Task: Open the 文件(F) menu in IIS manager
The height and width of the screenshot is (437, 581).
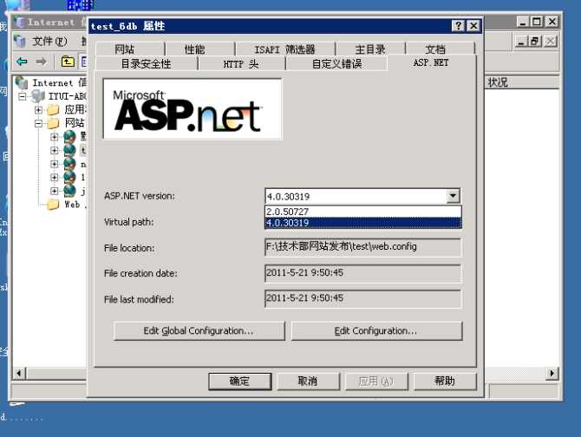Action: pos(49,41)
